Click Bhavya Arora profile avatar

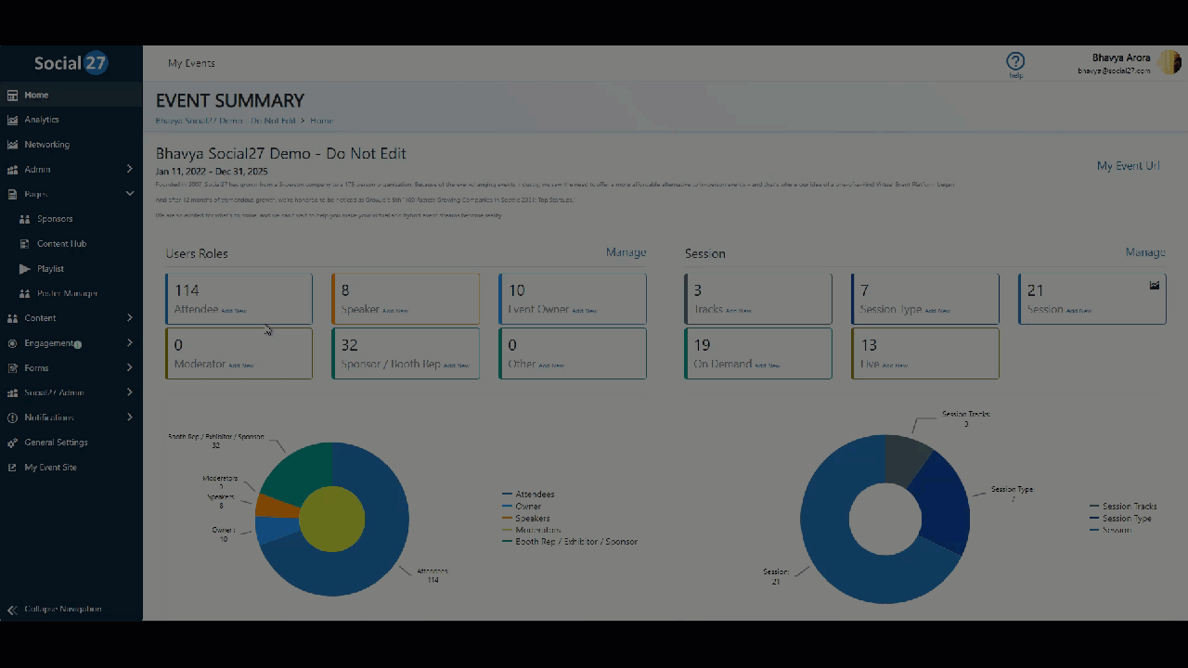[1169, 62]
